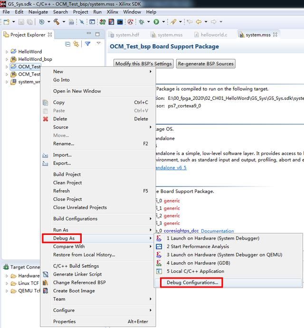Close the Project Explorer tab
Viewport: 304px width, 328px height.
(50, 35)
